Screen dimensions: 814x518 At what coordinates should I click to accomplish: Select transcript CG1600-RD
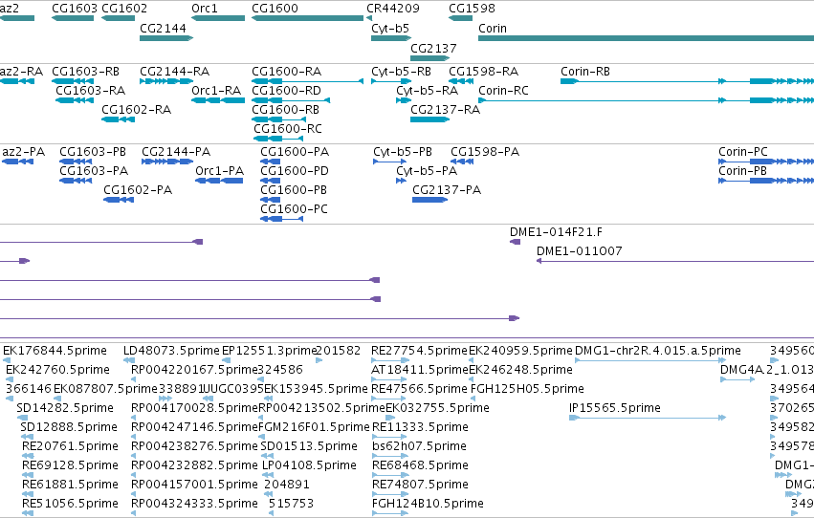tap(287, 90)
